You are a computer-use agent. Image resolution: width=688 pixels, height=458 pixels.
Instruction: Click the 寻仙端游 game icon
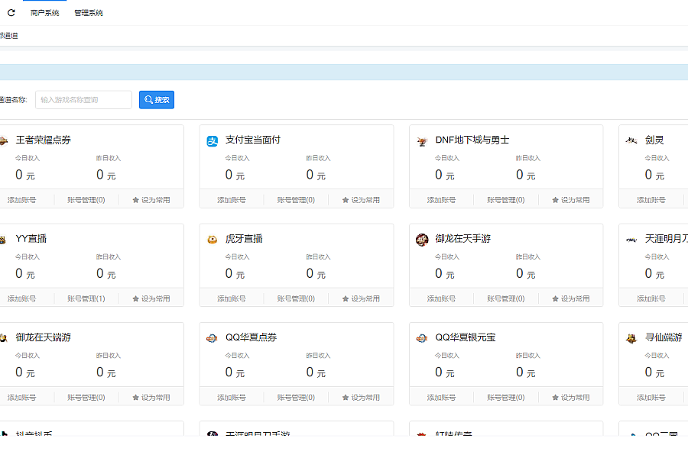pyautogui.click(x=631, y=338)
